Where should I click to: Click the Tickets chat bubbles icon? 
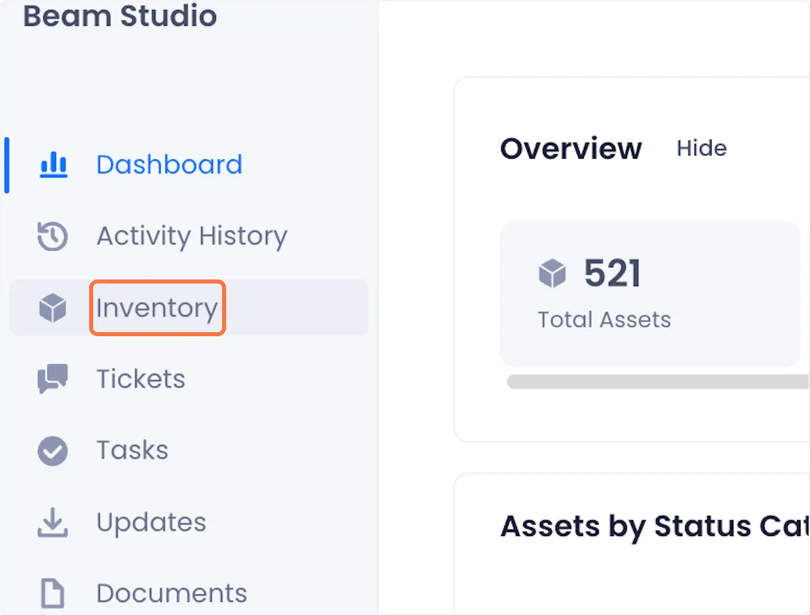53,379
